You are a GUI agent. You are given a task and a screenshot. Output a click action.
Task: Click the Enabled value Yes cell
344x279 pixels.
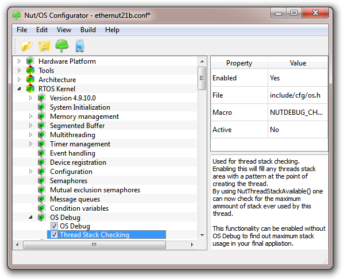tap(297, 78)
